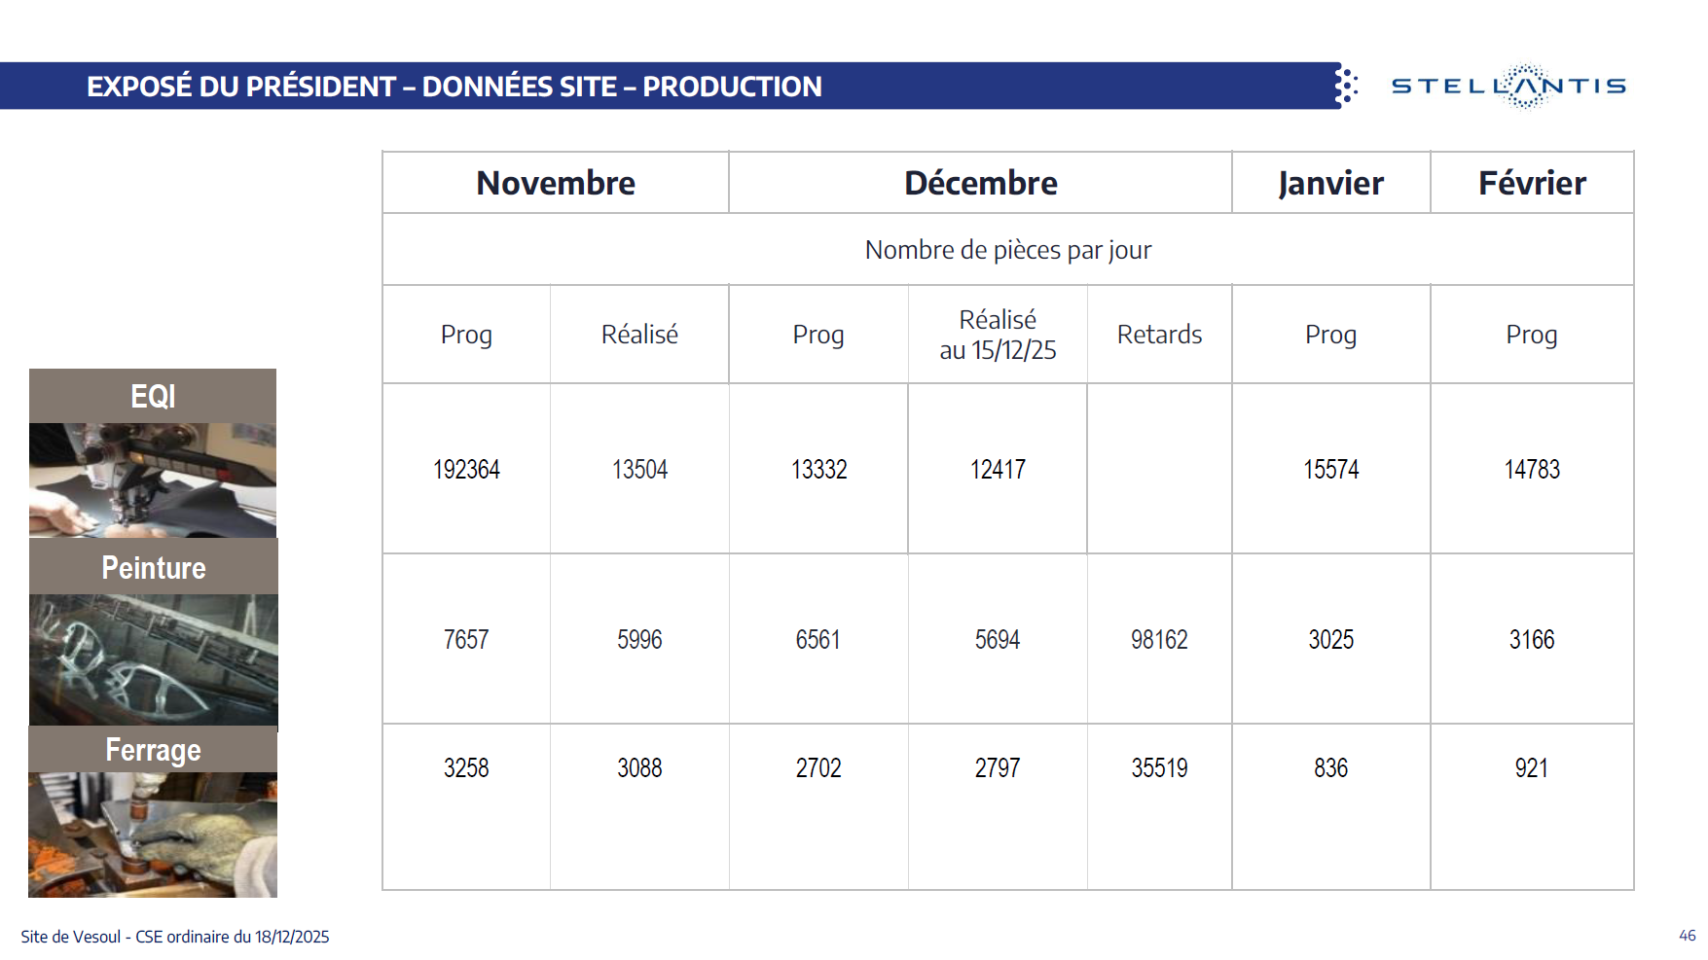
Task: Click the page number 46
Action: (1687, 935)
